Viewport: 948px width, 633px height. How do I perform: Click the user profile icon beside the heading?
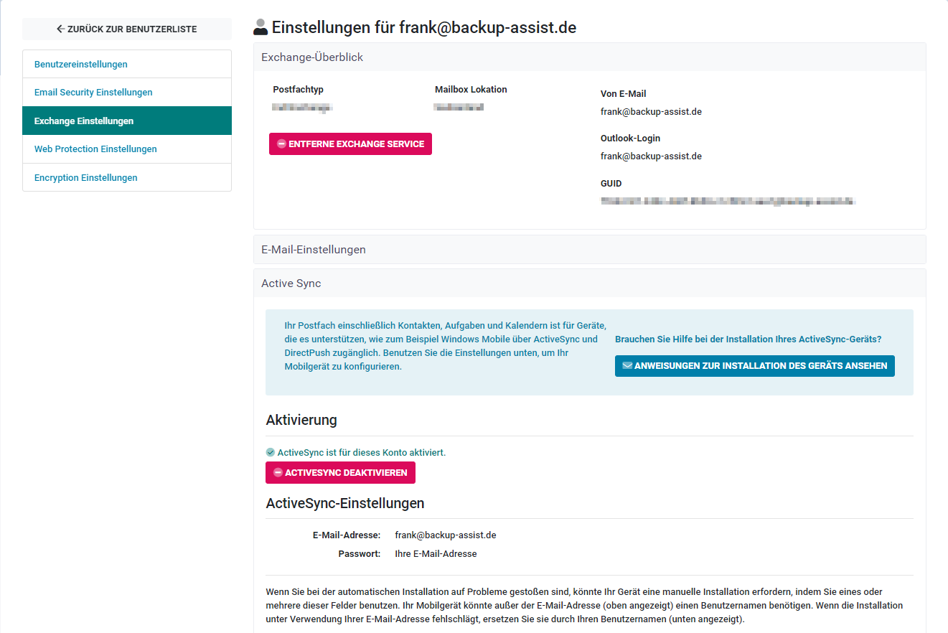[x=261, y=28]
